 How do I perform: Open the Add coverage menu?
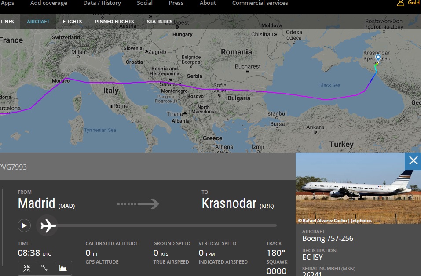click(x=49, y=3)
